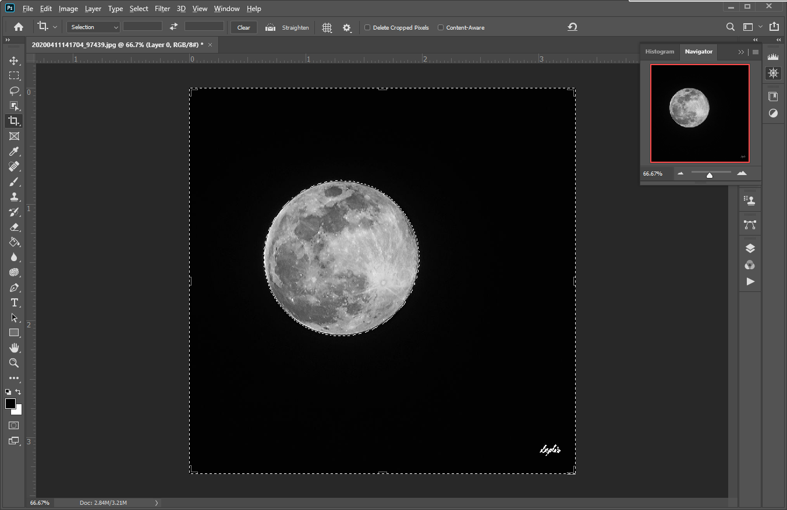Open the Search magnifier icon at top right
This screenshot has width=787, height=510.
[731, 27]
